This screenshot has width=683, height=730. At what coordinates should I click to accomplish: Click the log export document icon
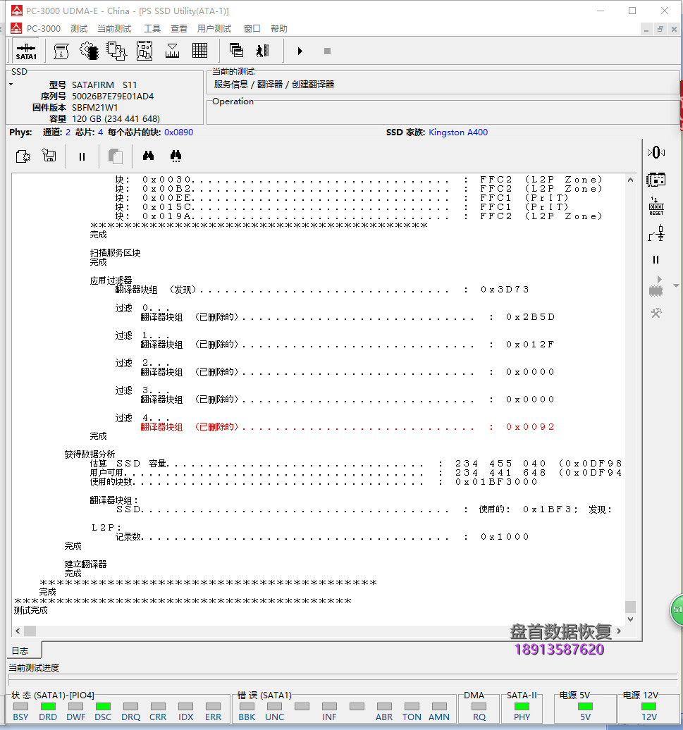[x=23, y=156]
